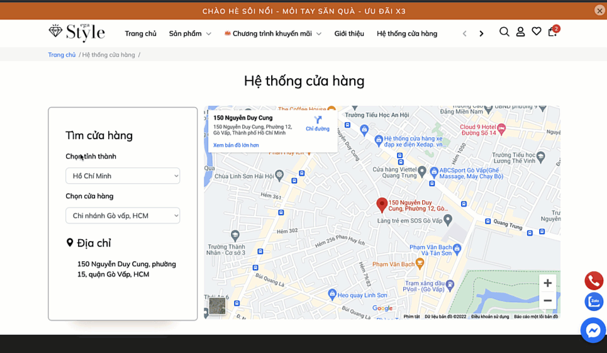Click the Google logo on map
This screenshot has height=353, width=607.
point(382,308)
